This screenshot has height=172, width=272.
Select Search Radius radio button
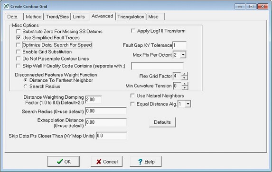[25, 86]
